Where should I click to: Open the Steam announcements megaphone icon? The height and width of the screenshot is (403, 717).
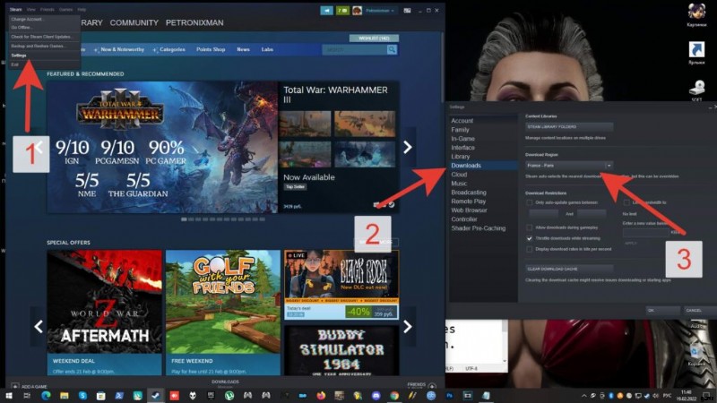pyautogui.click(x=328, y=10)
